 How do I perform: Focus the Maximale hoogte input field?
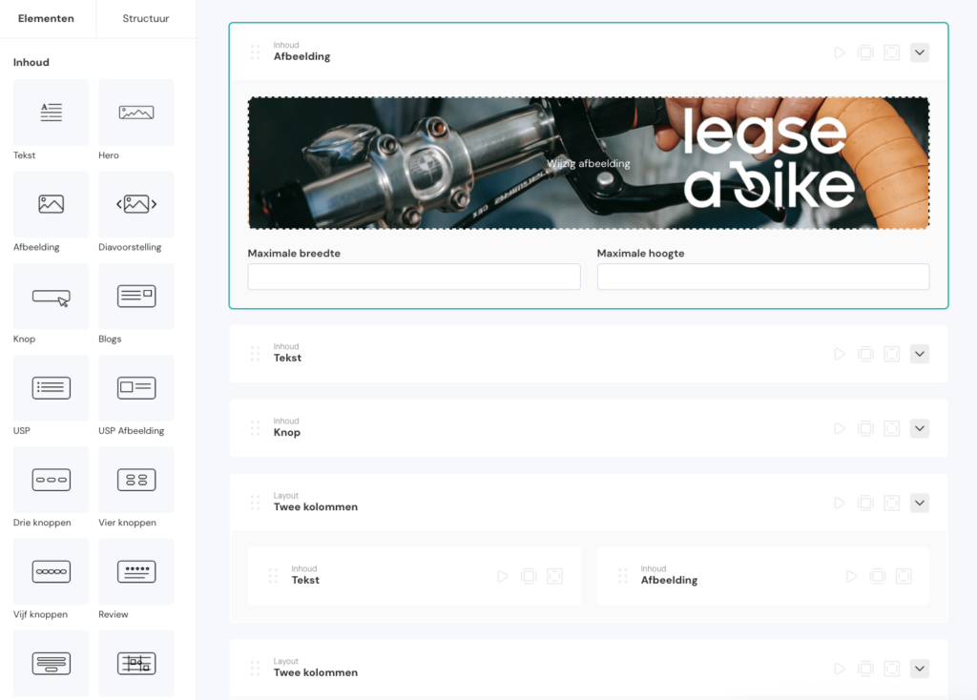click(x=762, y=277)
